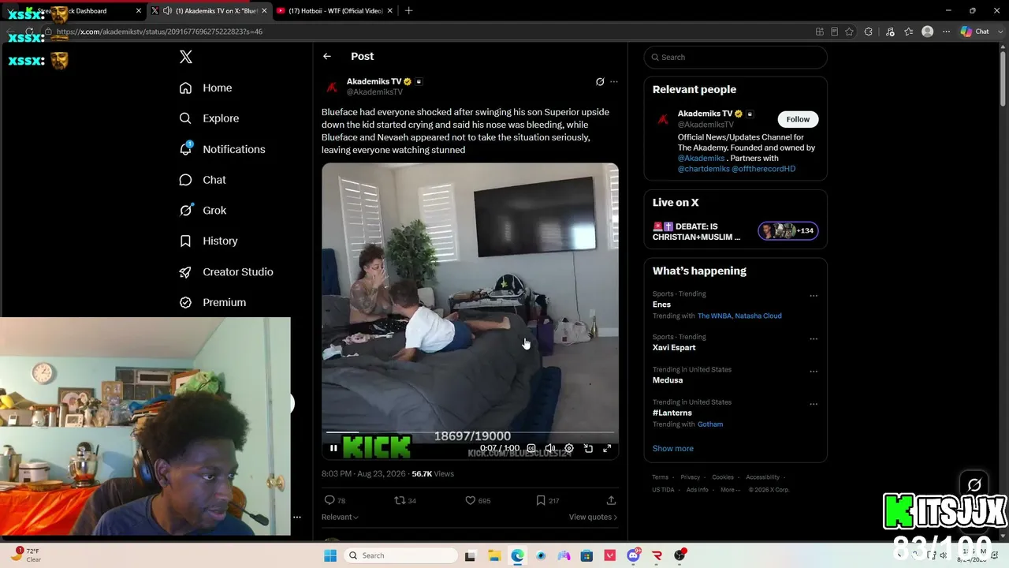Mute the video sound
This screenshot has width=1009, height=568.
pos(550,448)
